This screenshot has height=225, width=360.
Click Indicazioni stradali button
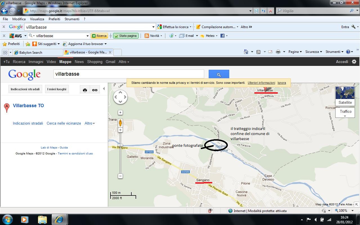click(25, 89)
